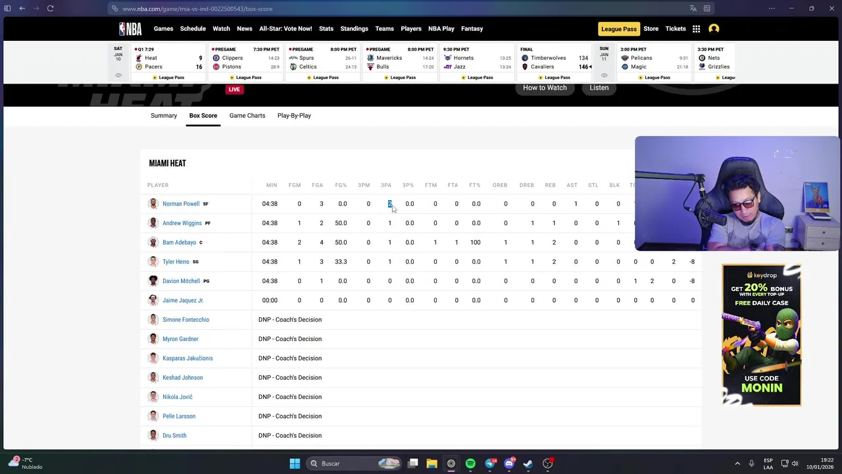Image resolution: width=842 pixels, height=474 pixels.
Task: Open Fantasy nav item
Action: (x=472, y=29)
